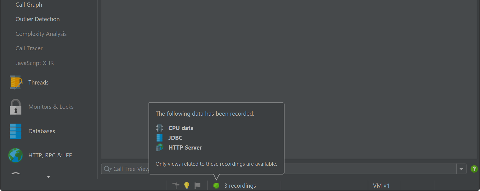The width and height of the screenshot is (480, 191).
Task: Click the HTTP, RPC & JEE globe icon
Action: coord(16,155)
